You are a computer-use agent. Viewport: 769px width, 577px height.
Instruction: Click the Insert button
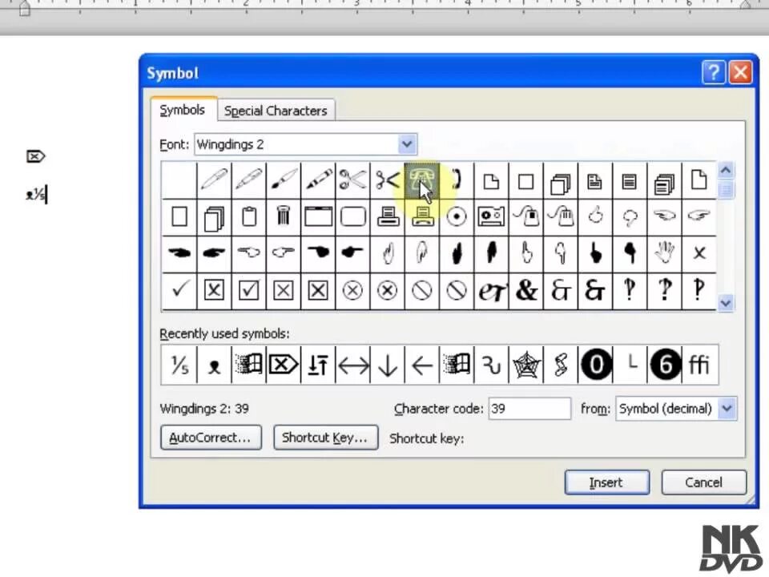606,482
